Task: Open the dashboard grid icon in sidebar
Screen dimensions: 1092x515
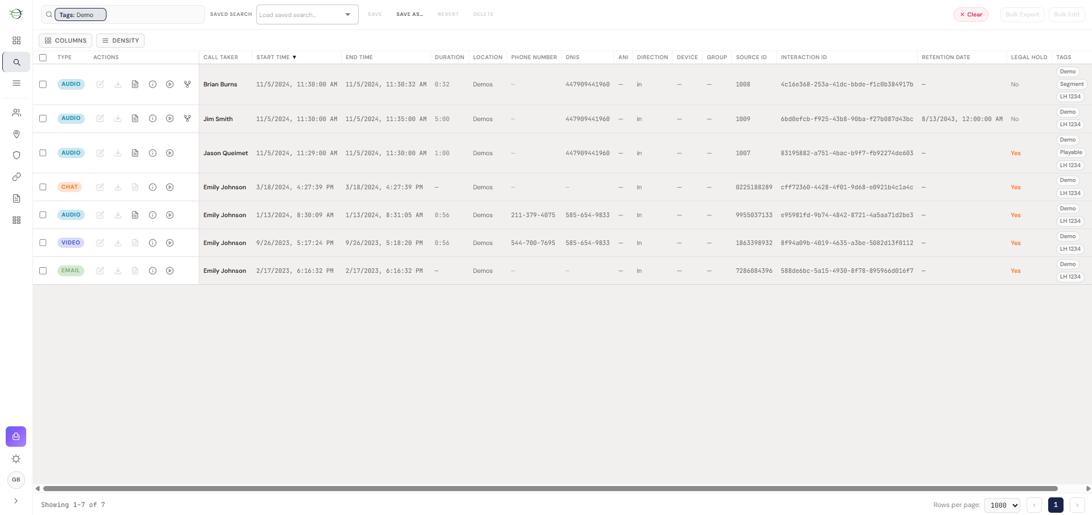Action: point(17,40)
